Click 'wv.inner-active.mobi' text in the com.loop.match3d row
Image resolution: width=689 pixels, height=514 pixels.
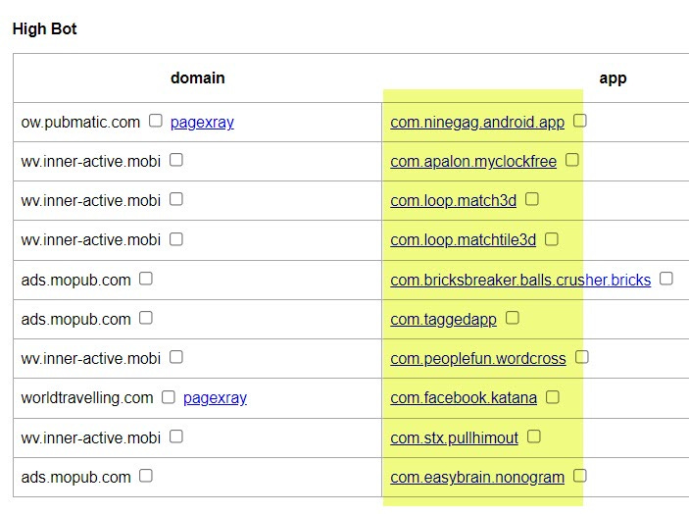pyautogui.click(x=91, y=201)
